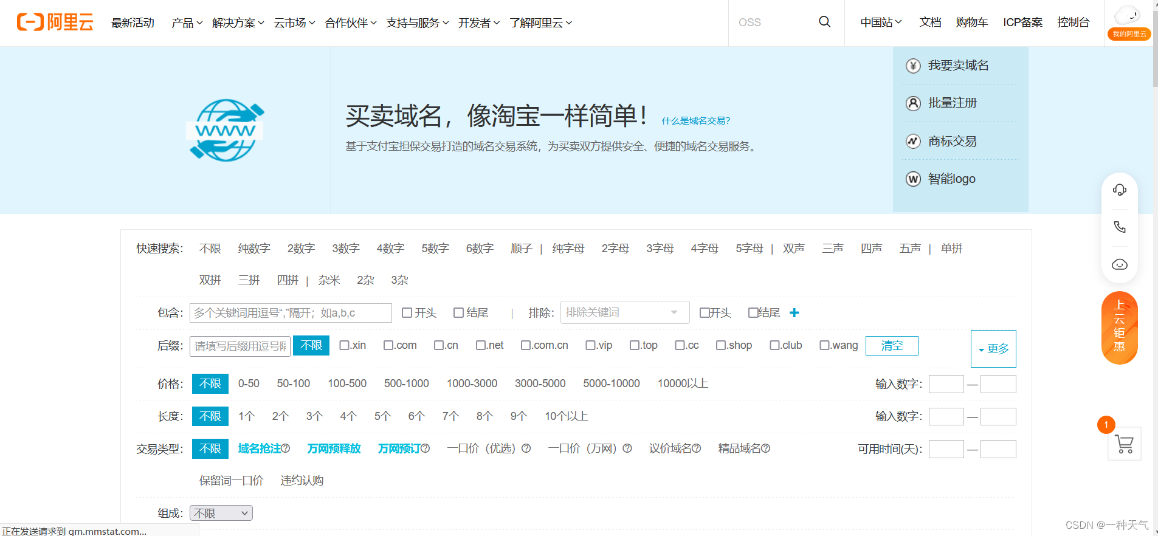Open the headset customer service icon
Viewport: 1158px width, 536px height.
coord(1120,190)
